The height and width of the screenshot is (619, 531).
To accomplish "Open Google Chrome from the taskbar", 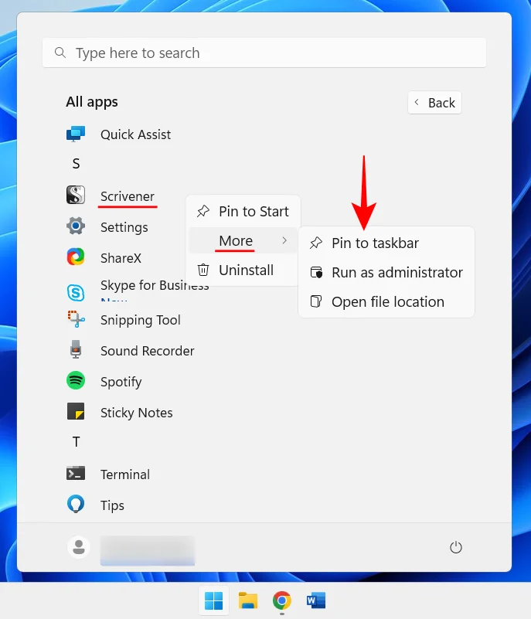I will (282, 601).
